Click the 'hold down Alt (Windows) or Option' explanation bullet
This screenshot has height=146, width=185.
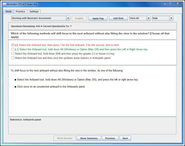[77, 80]
